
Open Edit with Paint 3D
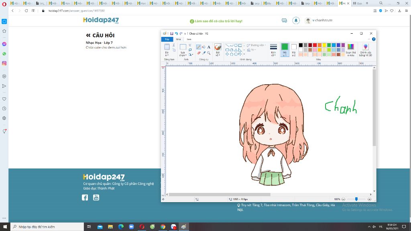[x=365, y=50]
